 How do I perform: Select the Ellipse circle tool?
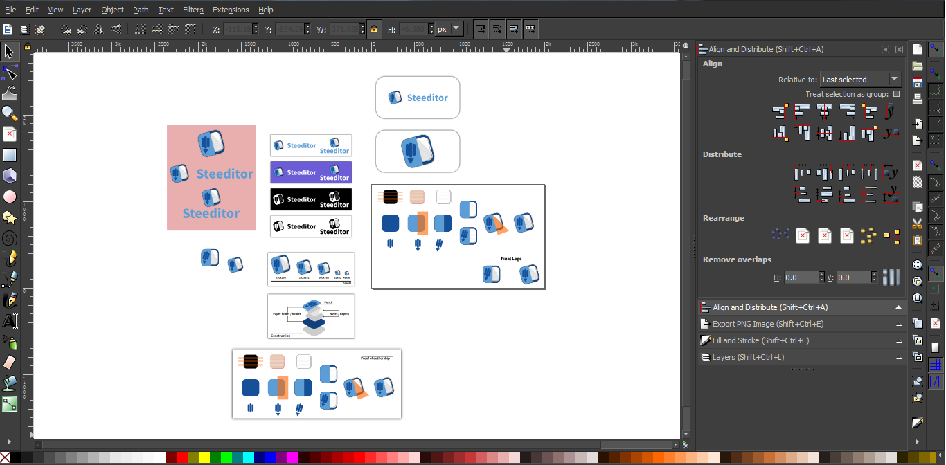coord(10,197)
